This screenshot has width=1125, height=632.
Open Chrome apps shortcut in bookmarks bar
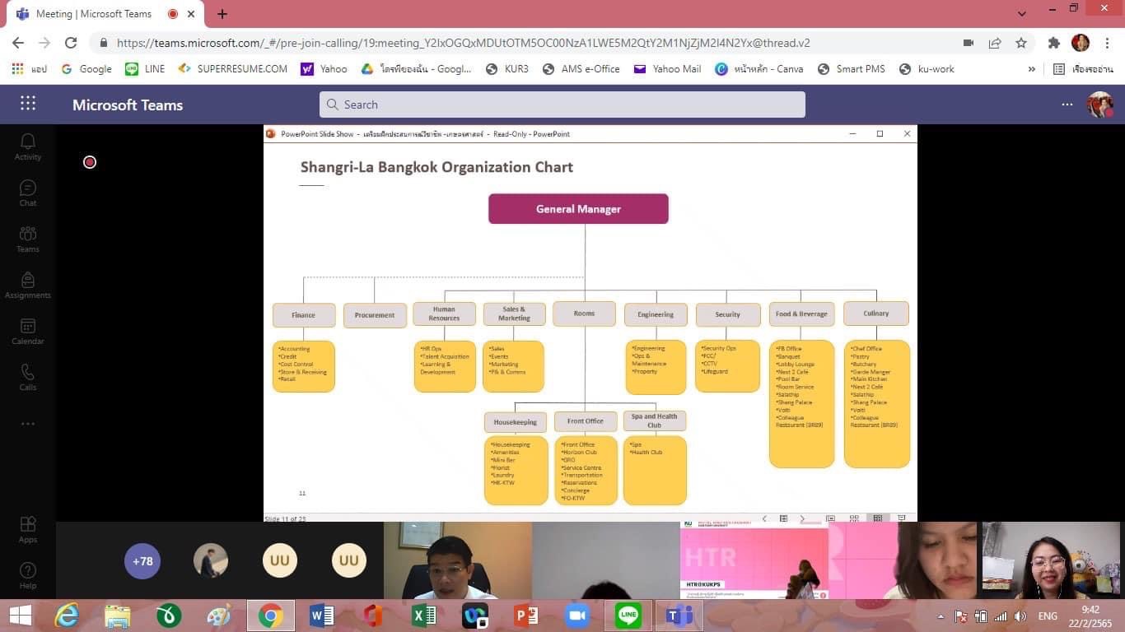29,69
